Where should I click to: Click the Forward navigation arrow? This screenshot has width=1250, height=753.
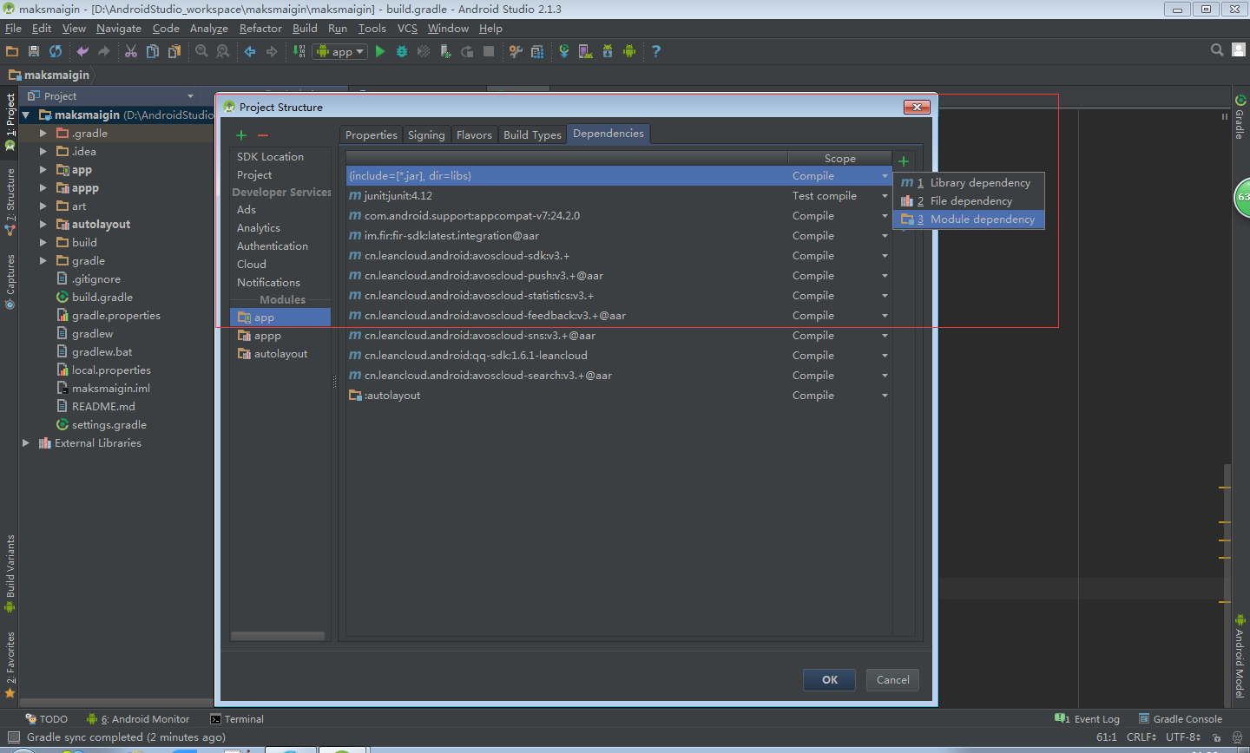[x=272, y=51]
